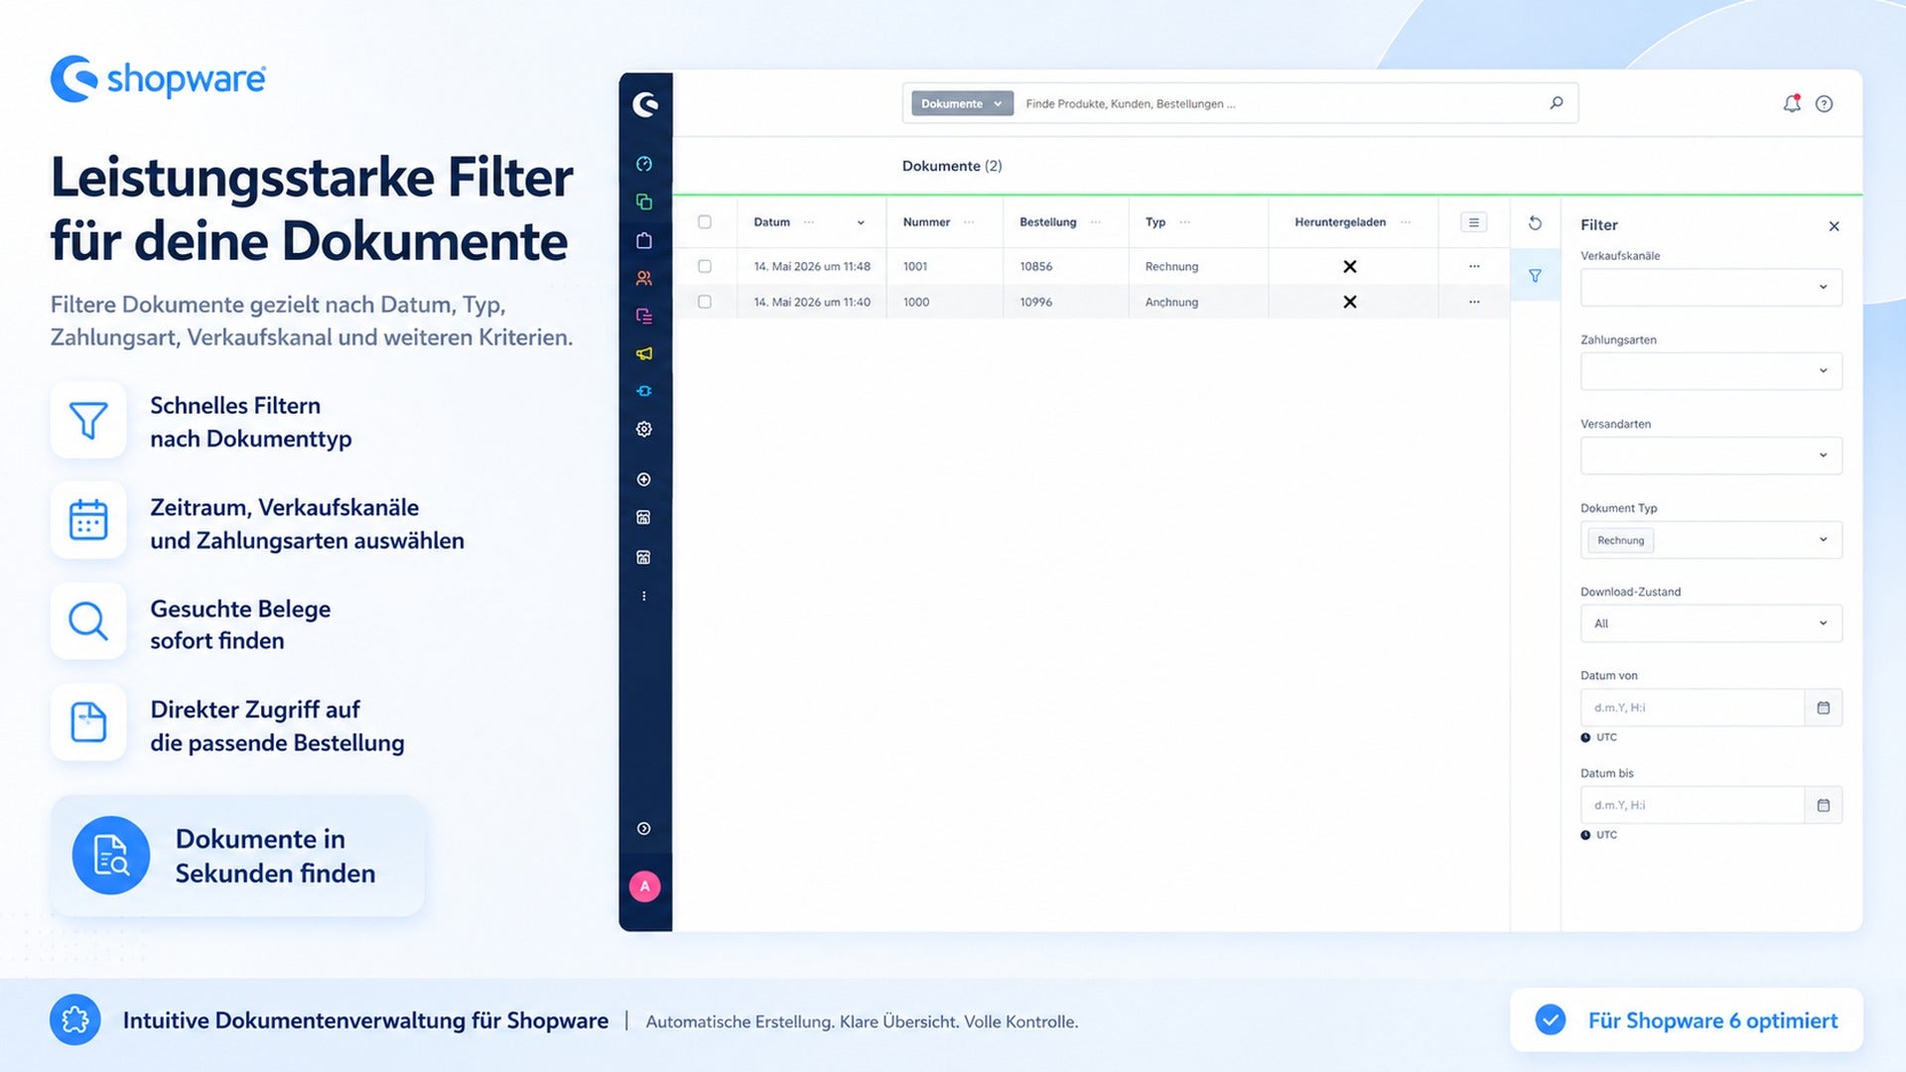Open the Dokumente search type dropdown
This screenshot has height=1072, width=1906.
[962, 103]
